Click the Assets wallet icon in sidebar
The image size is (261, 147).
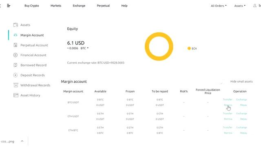pos(15,25)
